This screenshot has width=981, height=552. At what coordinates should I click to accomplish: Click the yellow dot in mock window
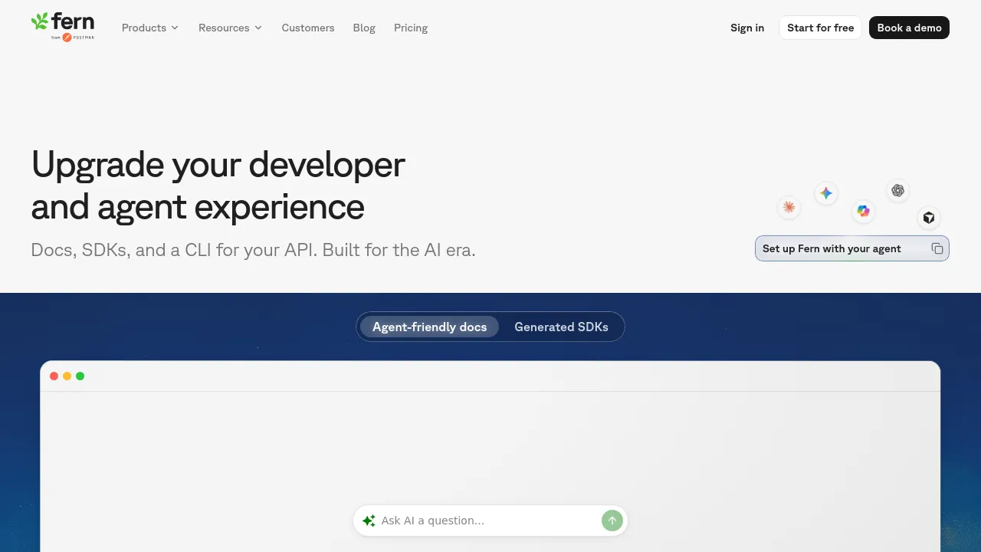click(67, 376)
